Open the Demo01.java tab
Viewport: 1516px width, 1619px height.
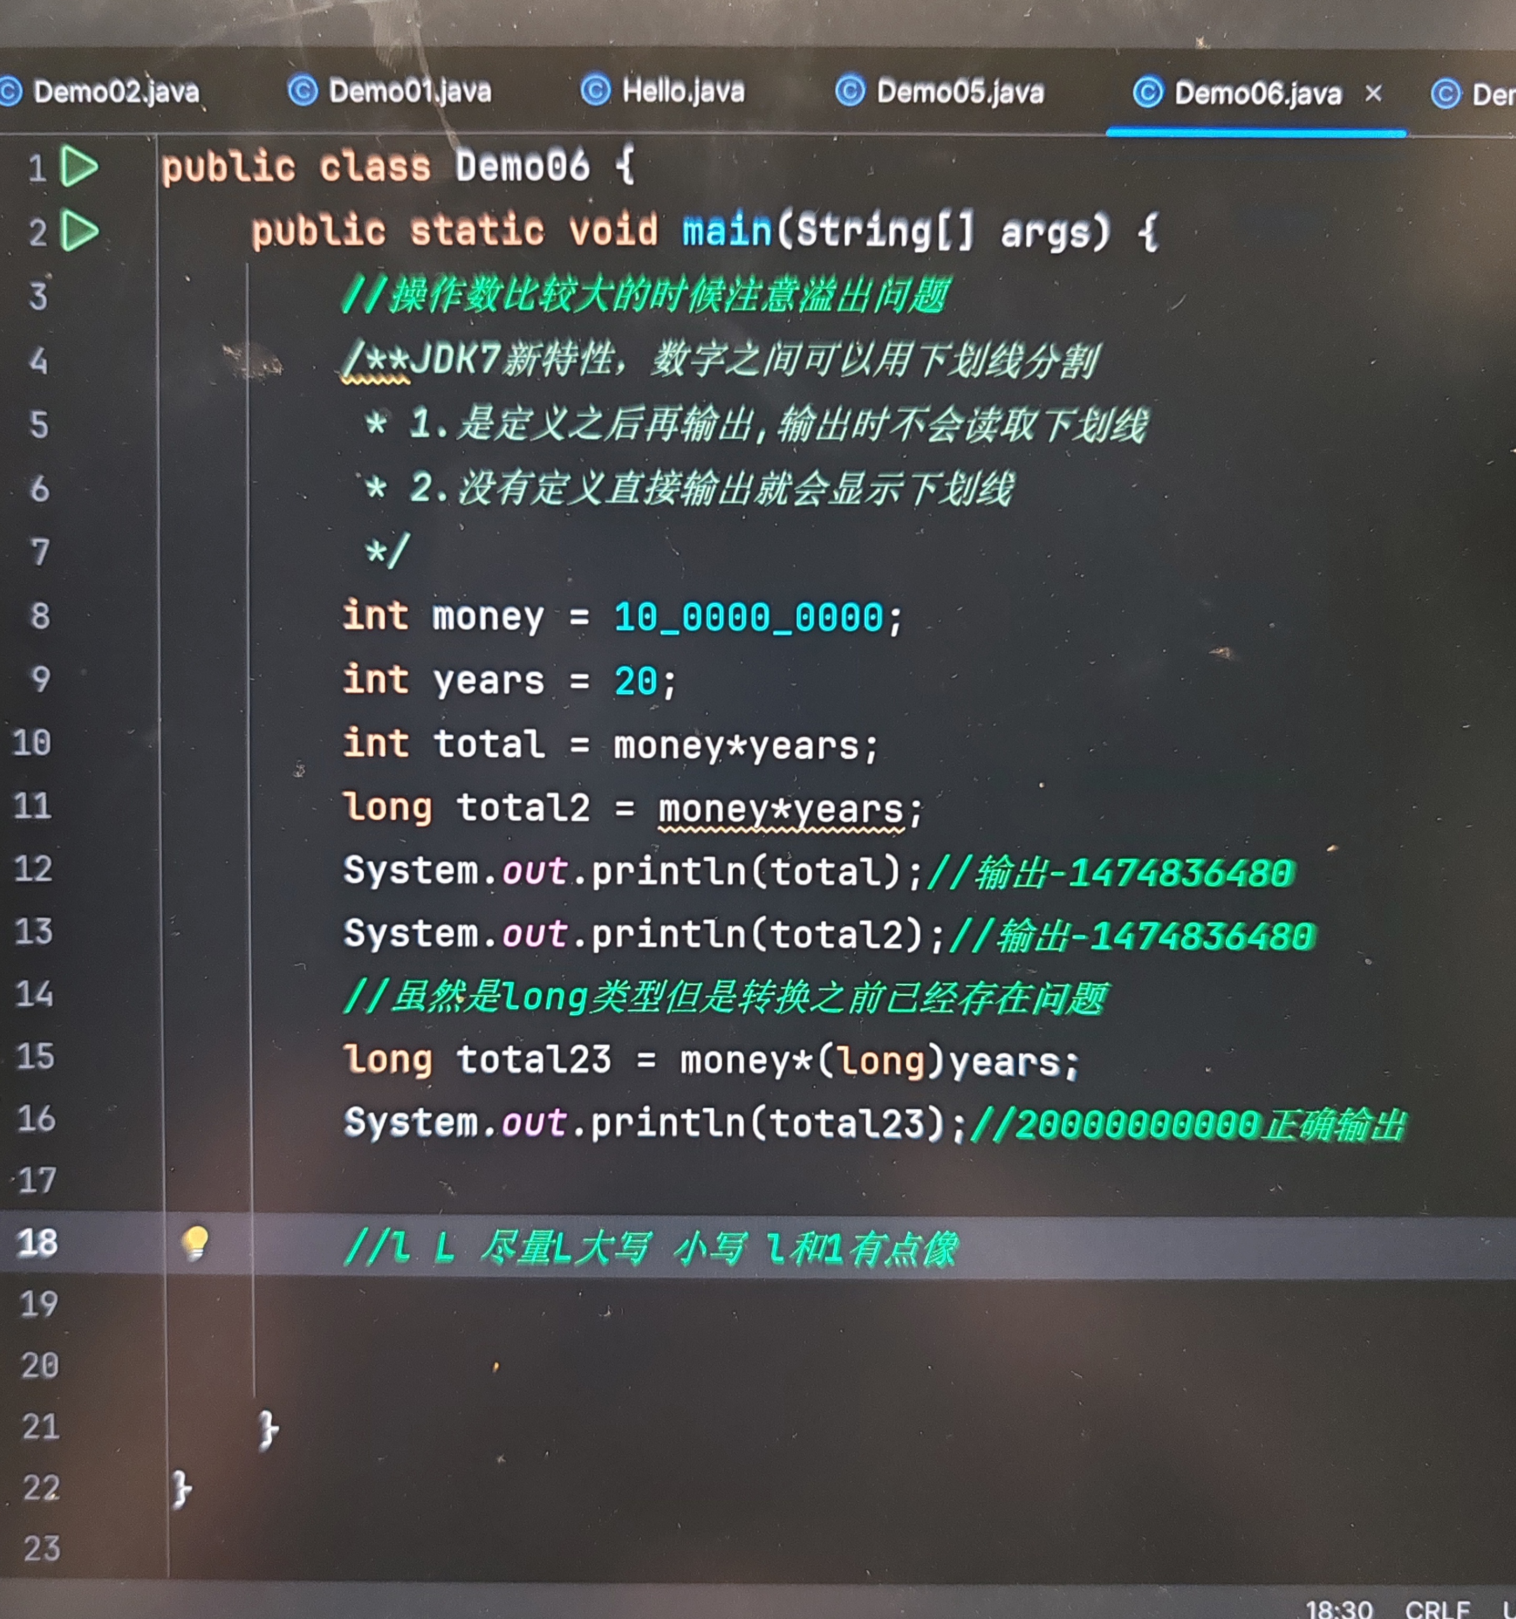tap(410, 91)
